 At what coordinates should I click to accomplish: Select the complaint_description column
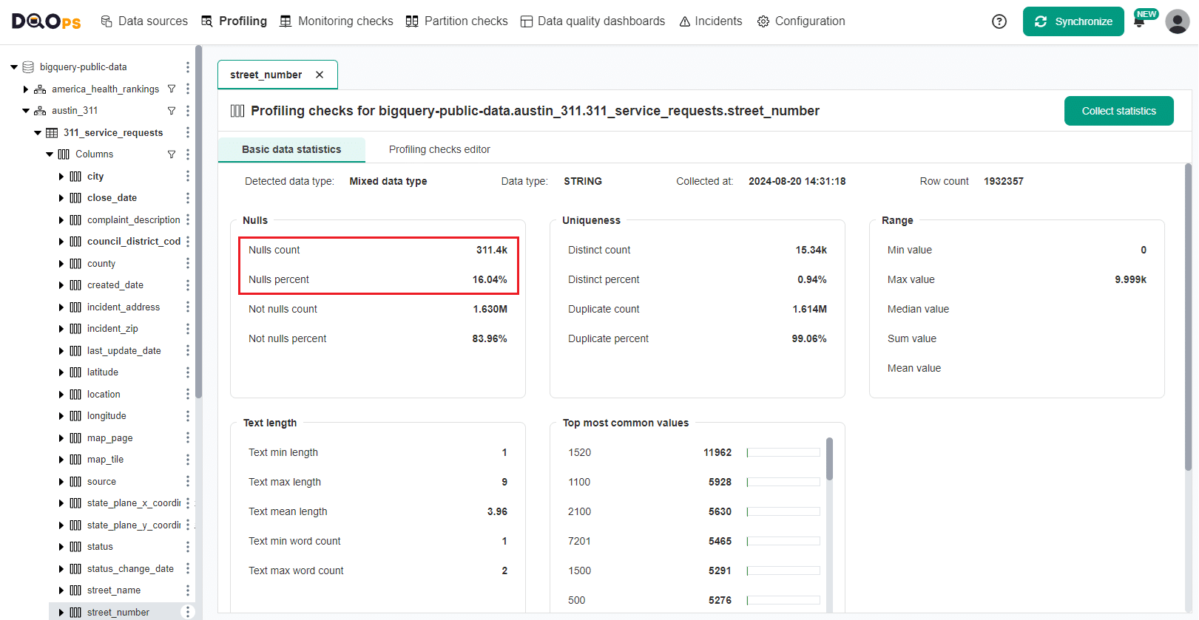click(x=133, y=220)
